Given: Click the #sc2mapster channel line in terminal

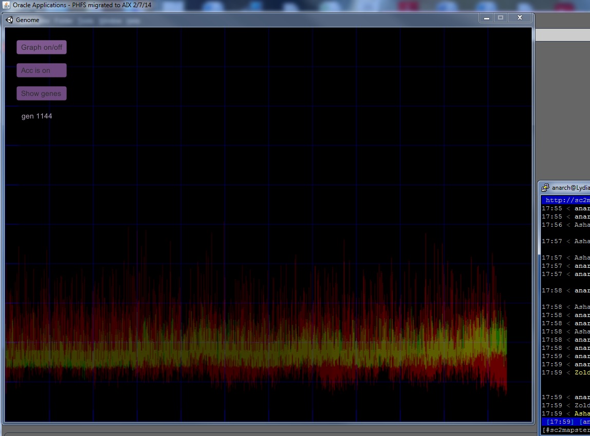Looking at the screenshot, I should tap(566, 430).
